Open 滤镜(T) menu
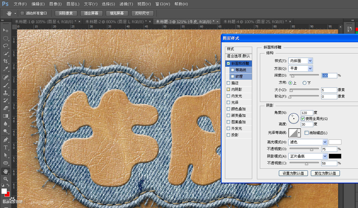Screen dimensions: 358x208 126,4
